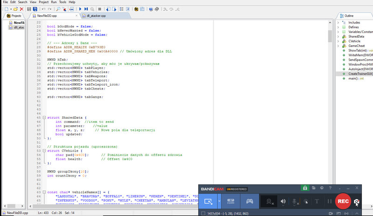
Task: Collapse the vehicleNames array code fold
Action: tap(44, 192)
